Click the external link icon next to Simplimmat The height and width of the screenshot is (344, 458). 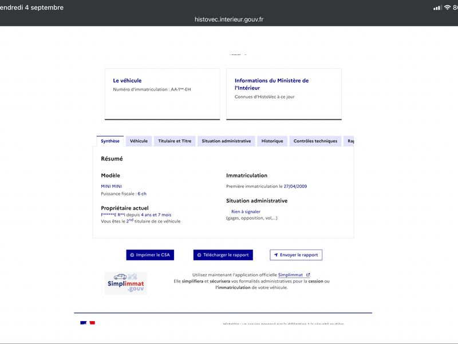point(308,275)
